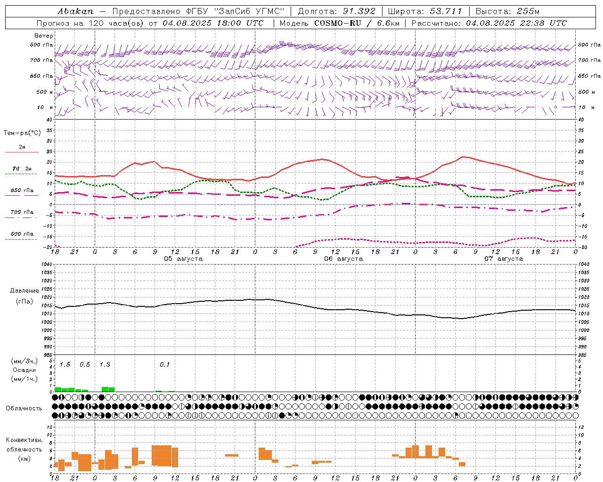The width and height of the screenshot is (603, 482).
Task: Click the '(мм/1ч.)' precipitation unit label
Action: [x=24, y=379]
